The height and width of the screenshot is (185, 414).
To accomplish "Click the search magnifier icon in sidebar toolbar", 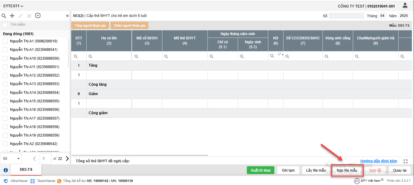I will (4, 16).
